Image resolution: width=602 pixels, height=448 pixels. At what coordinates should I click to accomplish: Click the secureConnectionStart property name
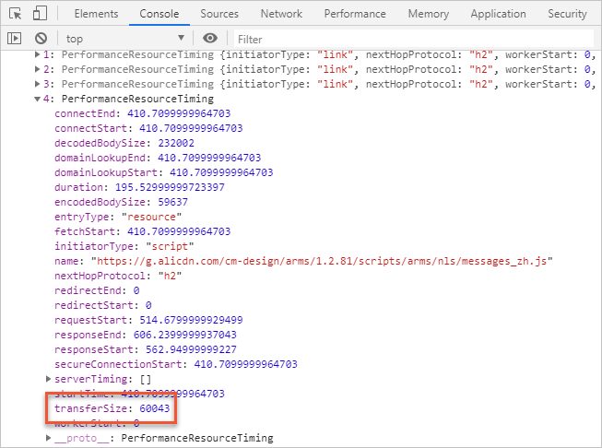118,364
